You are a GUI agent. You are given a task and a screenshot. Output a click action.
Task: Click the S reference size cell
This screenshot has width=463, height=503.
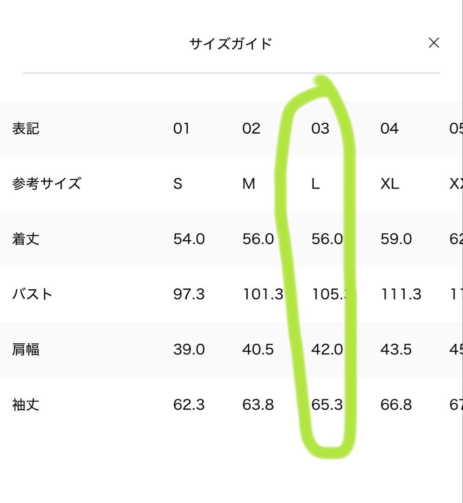click(x=177, y=184)
